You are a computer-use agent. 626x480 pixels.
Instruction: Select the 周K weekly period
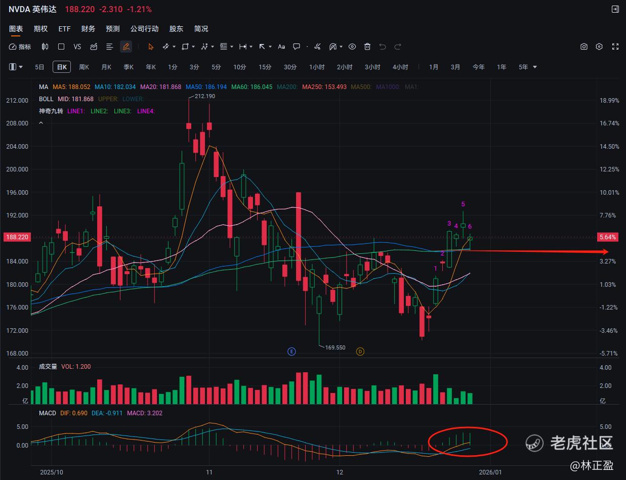coord(84,67)
